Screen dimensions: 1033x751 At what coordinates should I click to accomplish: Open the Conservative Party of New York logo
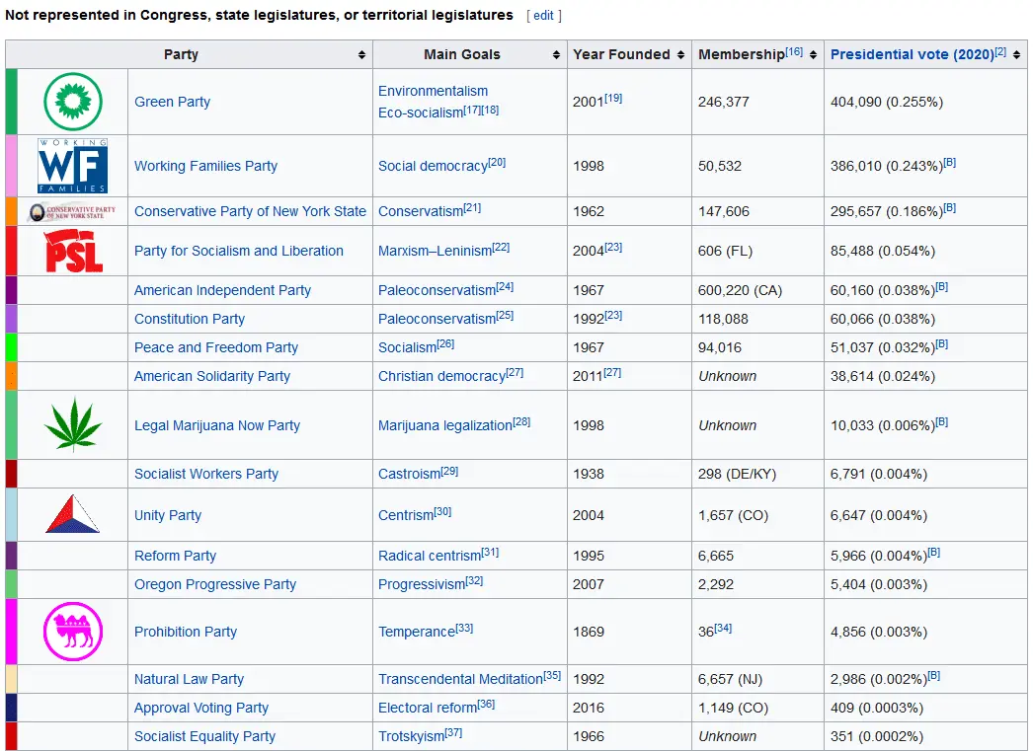72,212
